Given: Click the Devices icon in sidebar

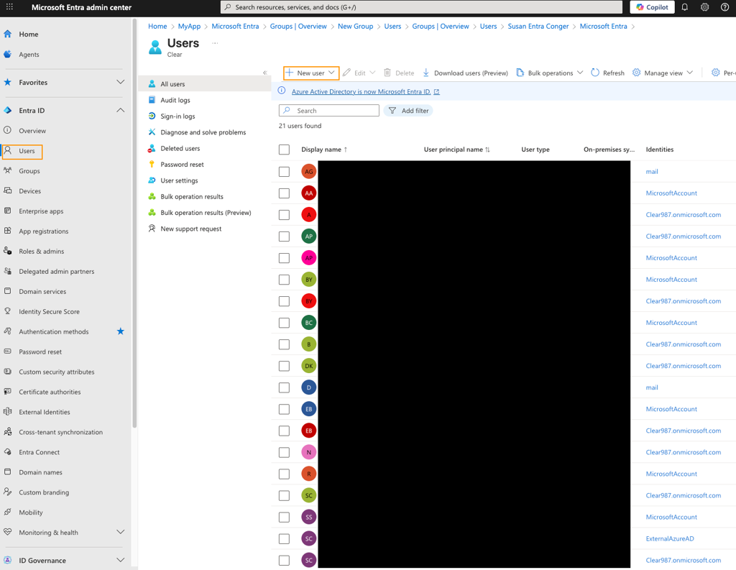Looking at the screenshot, I should point(7,190).
